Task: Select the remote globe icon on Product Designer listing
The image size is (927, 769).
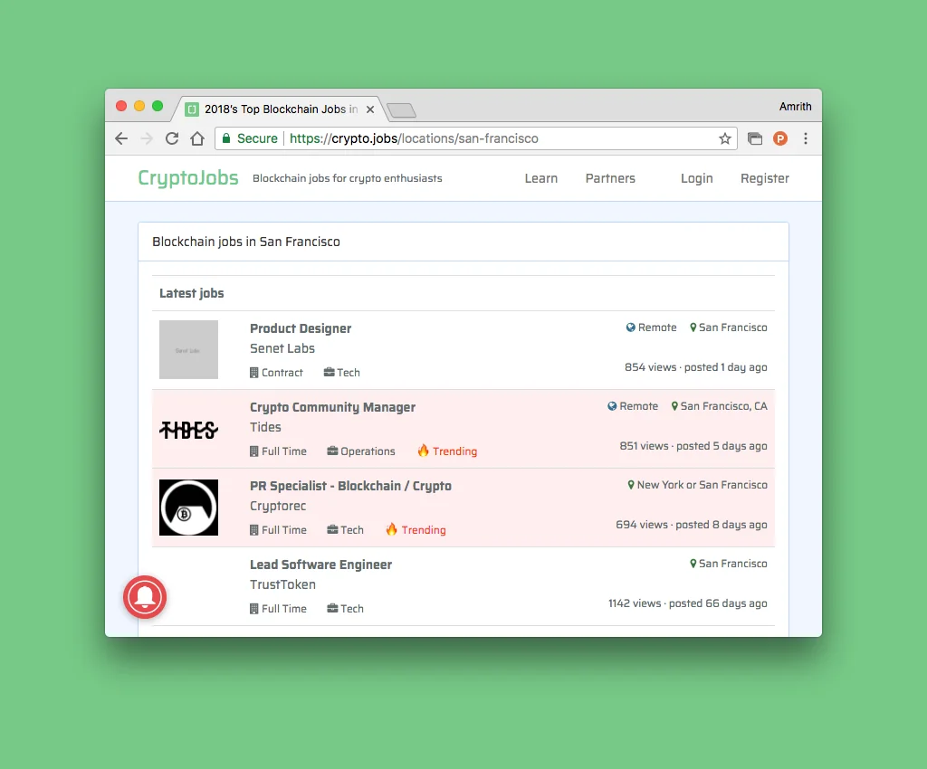Action: point(629,327)
